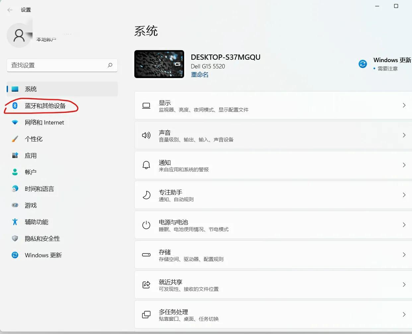
Task: Select the 应用 sidebar icon
Action: pyautogui.click(x=15, y=155)
